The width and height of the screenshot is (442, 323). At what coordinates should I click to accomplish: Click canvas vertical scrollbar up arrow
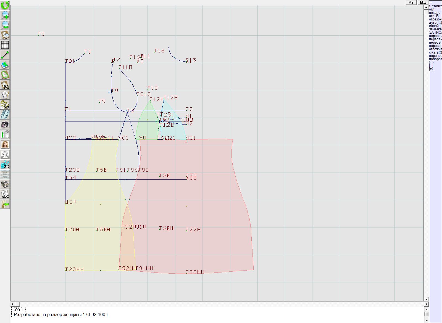tap(426, 7)
